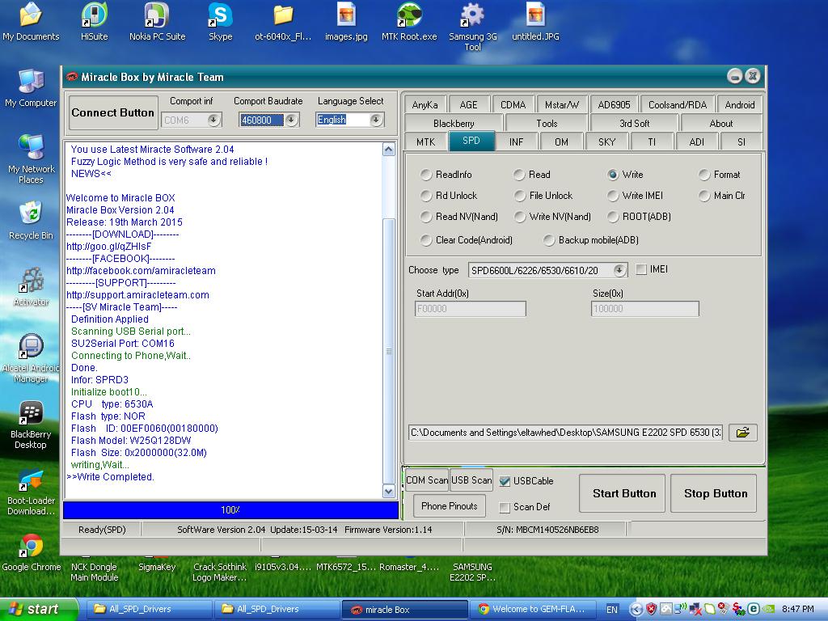Open the Comport inf COM6 dropdown
The height and width of the screenshot is (621, 828).
click(x=213, y=120)
